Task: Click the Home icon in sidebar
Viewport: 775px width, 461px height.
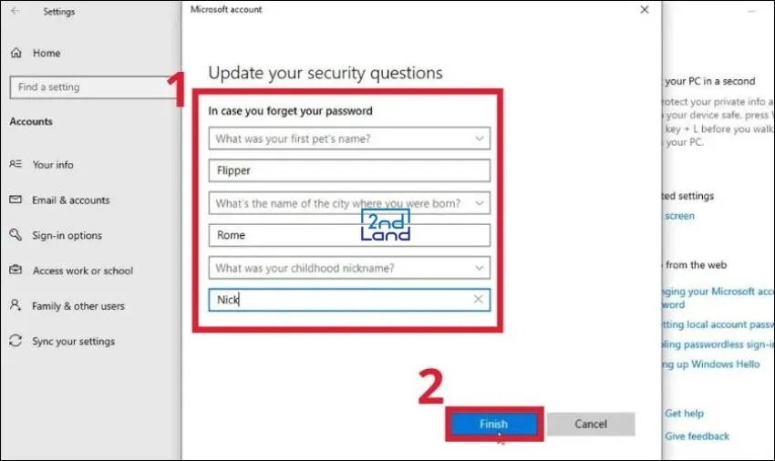Action: [15, 53]
